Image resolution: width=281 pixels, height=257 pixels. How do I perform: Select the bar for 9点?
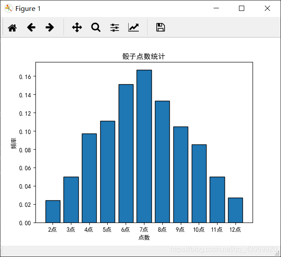[181, 175]
